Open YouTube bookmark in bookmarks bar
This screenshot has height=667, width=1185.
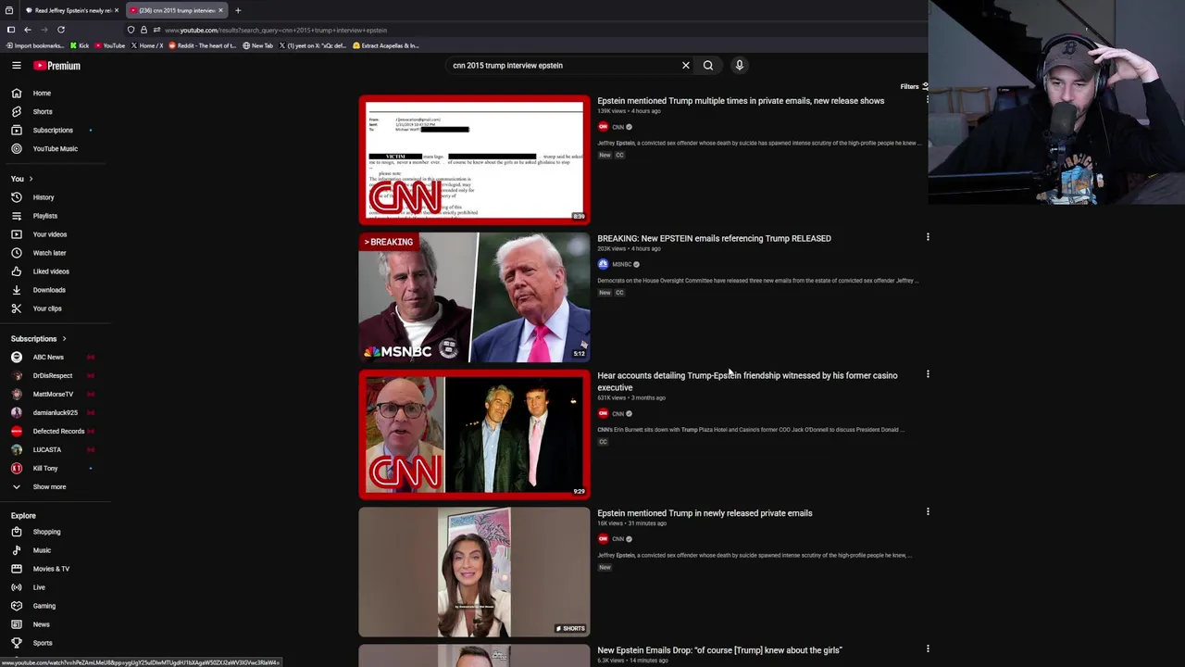coord(110,45)
